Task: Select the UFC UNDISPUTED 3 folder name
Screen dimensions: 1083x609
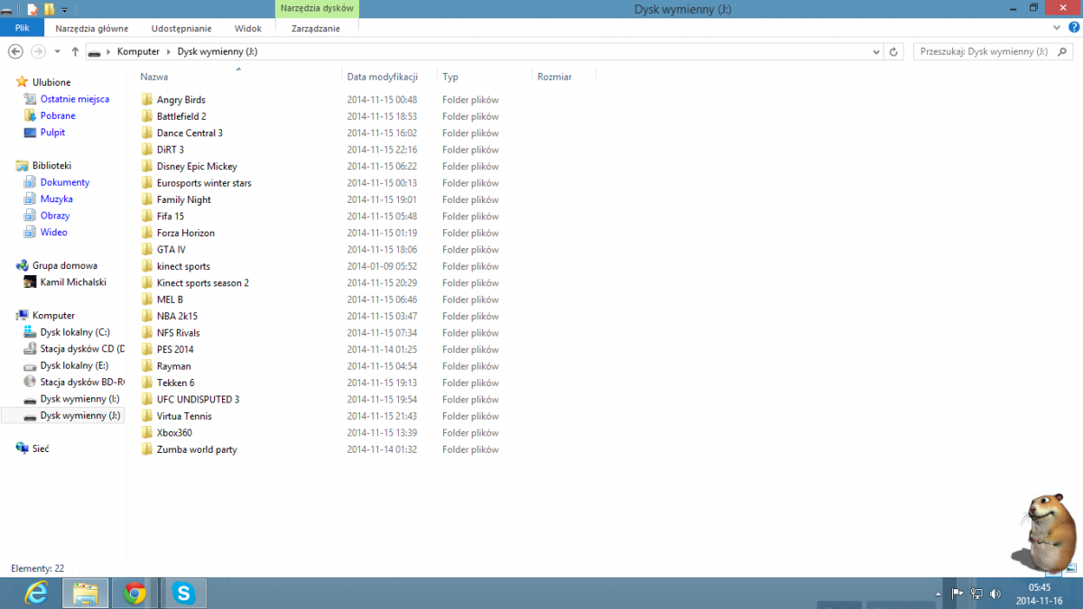Action: [x=199, y=399]
